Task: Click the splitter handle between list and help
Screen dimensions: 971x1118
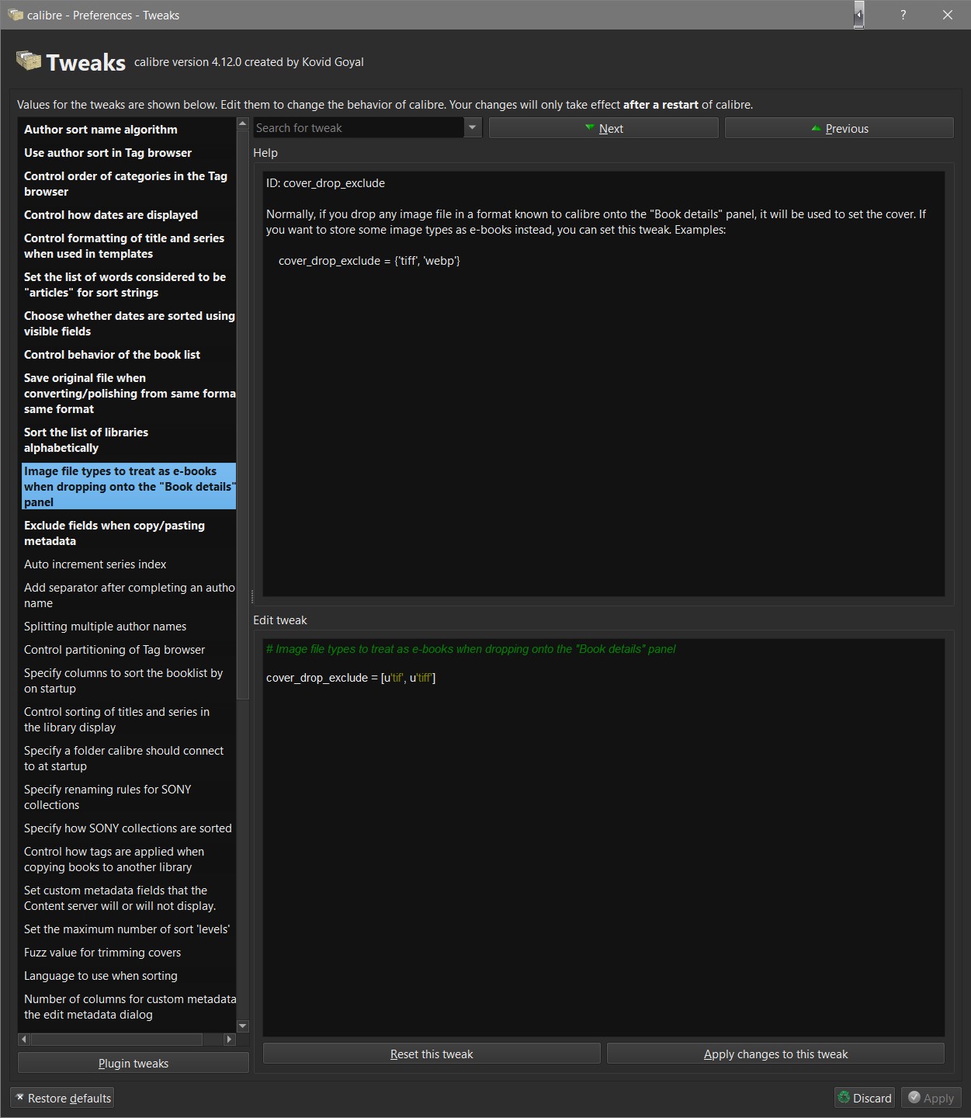Action: click(252, 596)
